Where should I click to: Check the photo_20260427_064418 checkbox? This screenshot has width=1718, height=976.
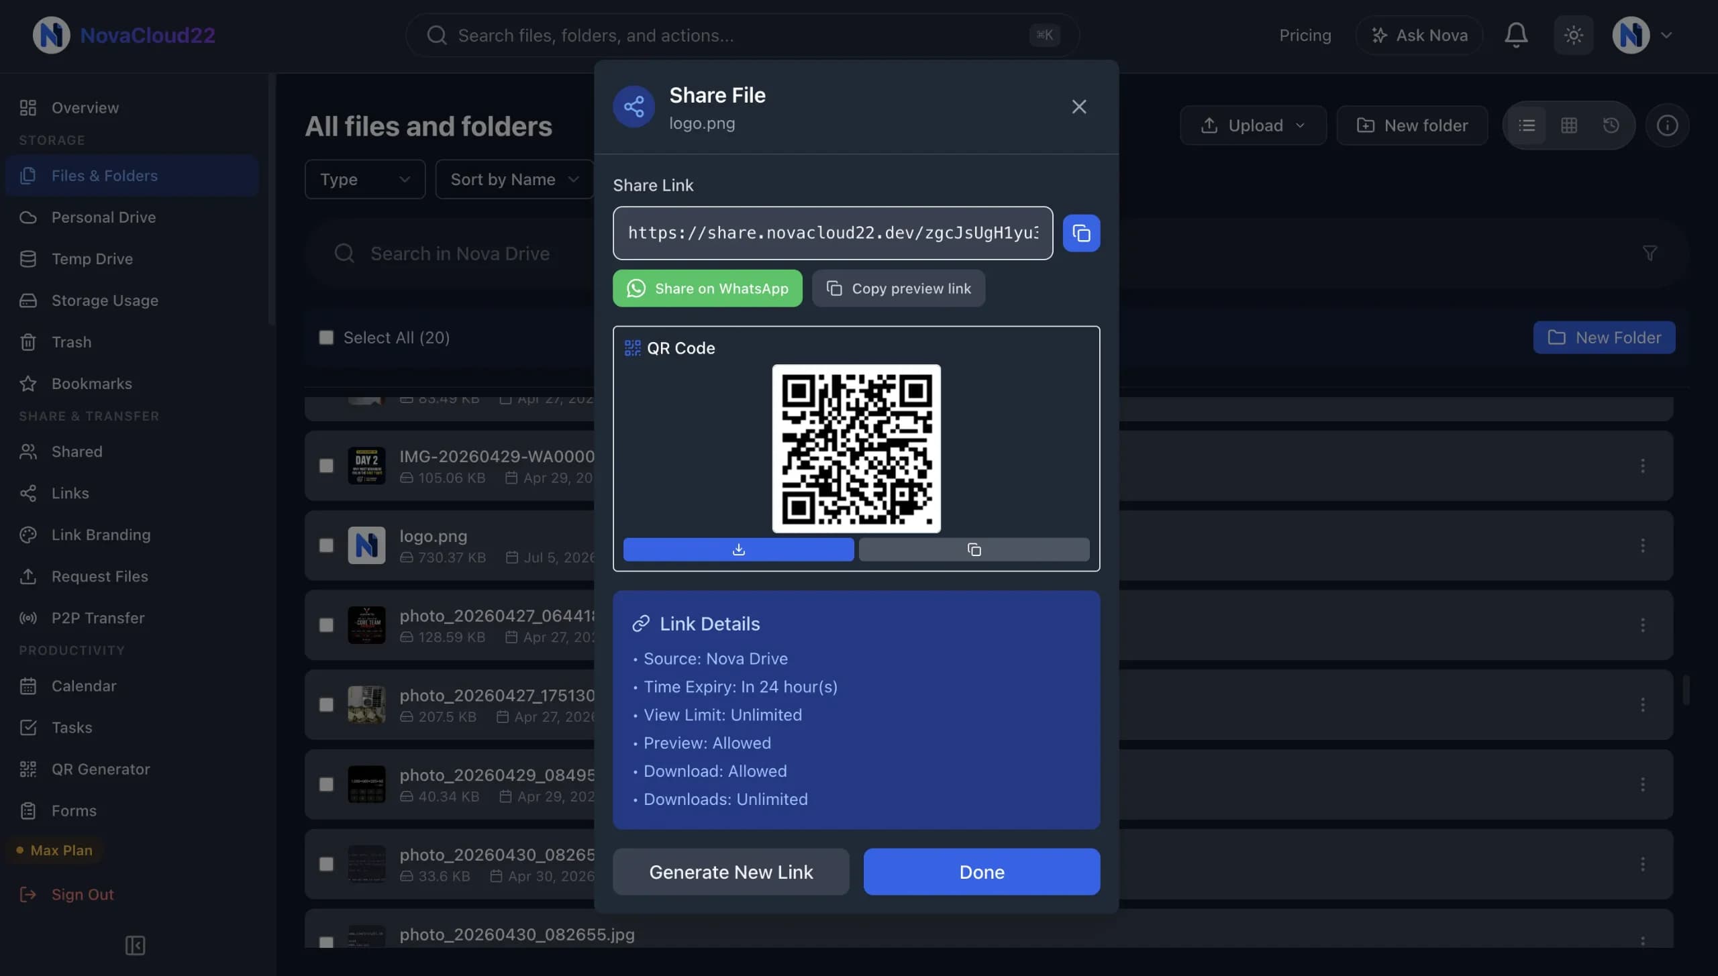point(326,625)
